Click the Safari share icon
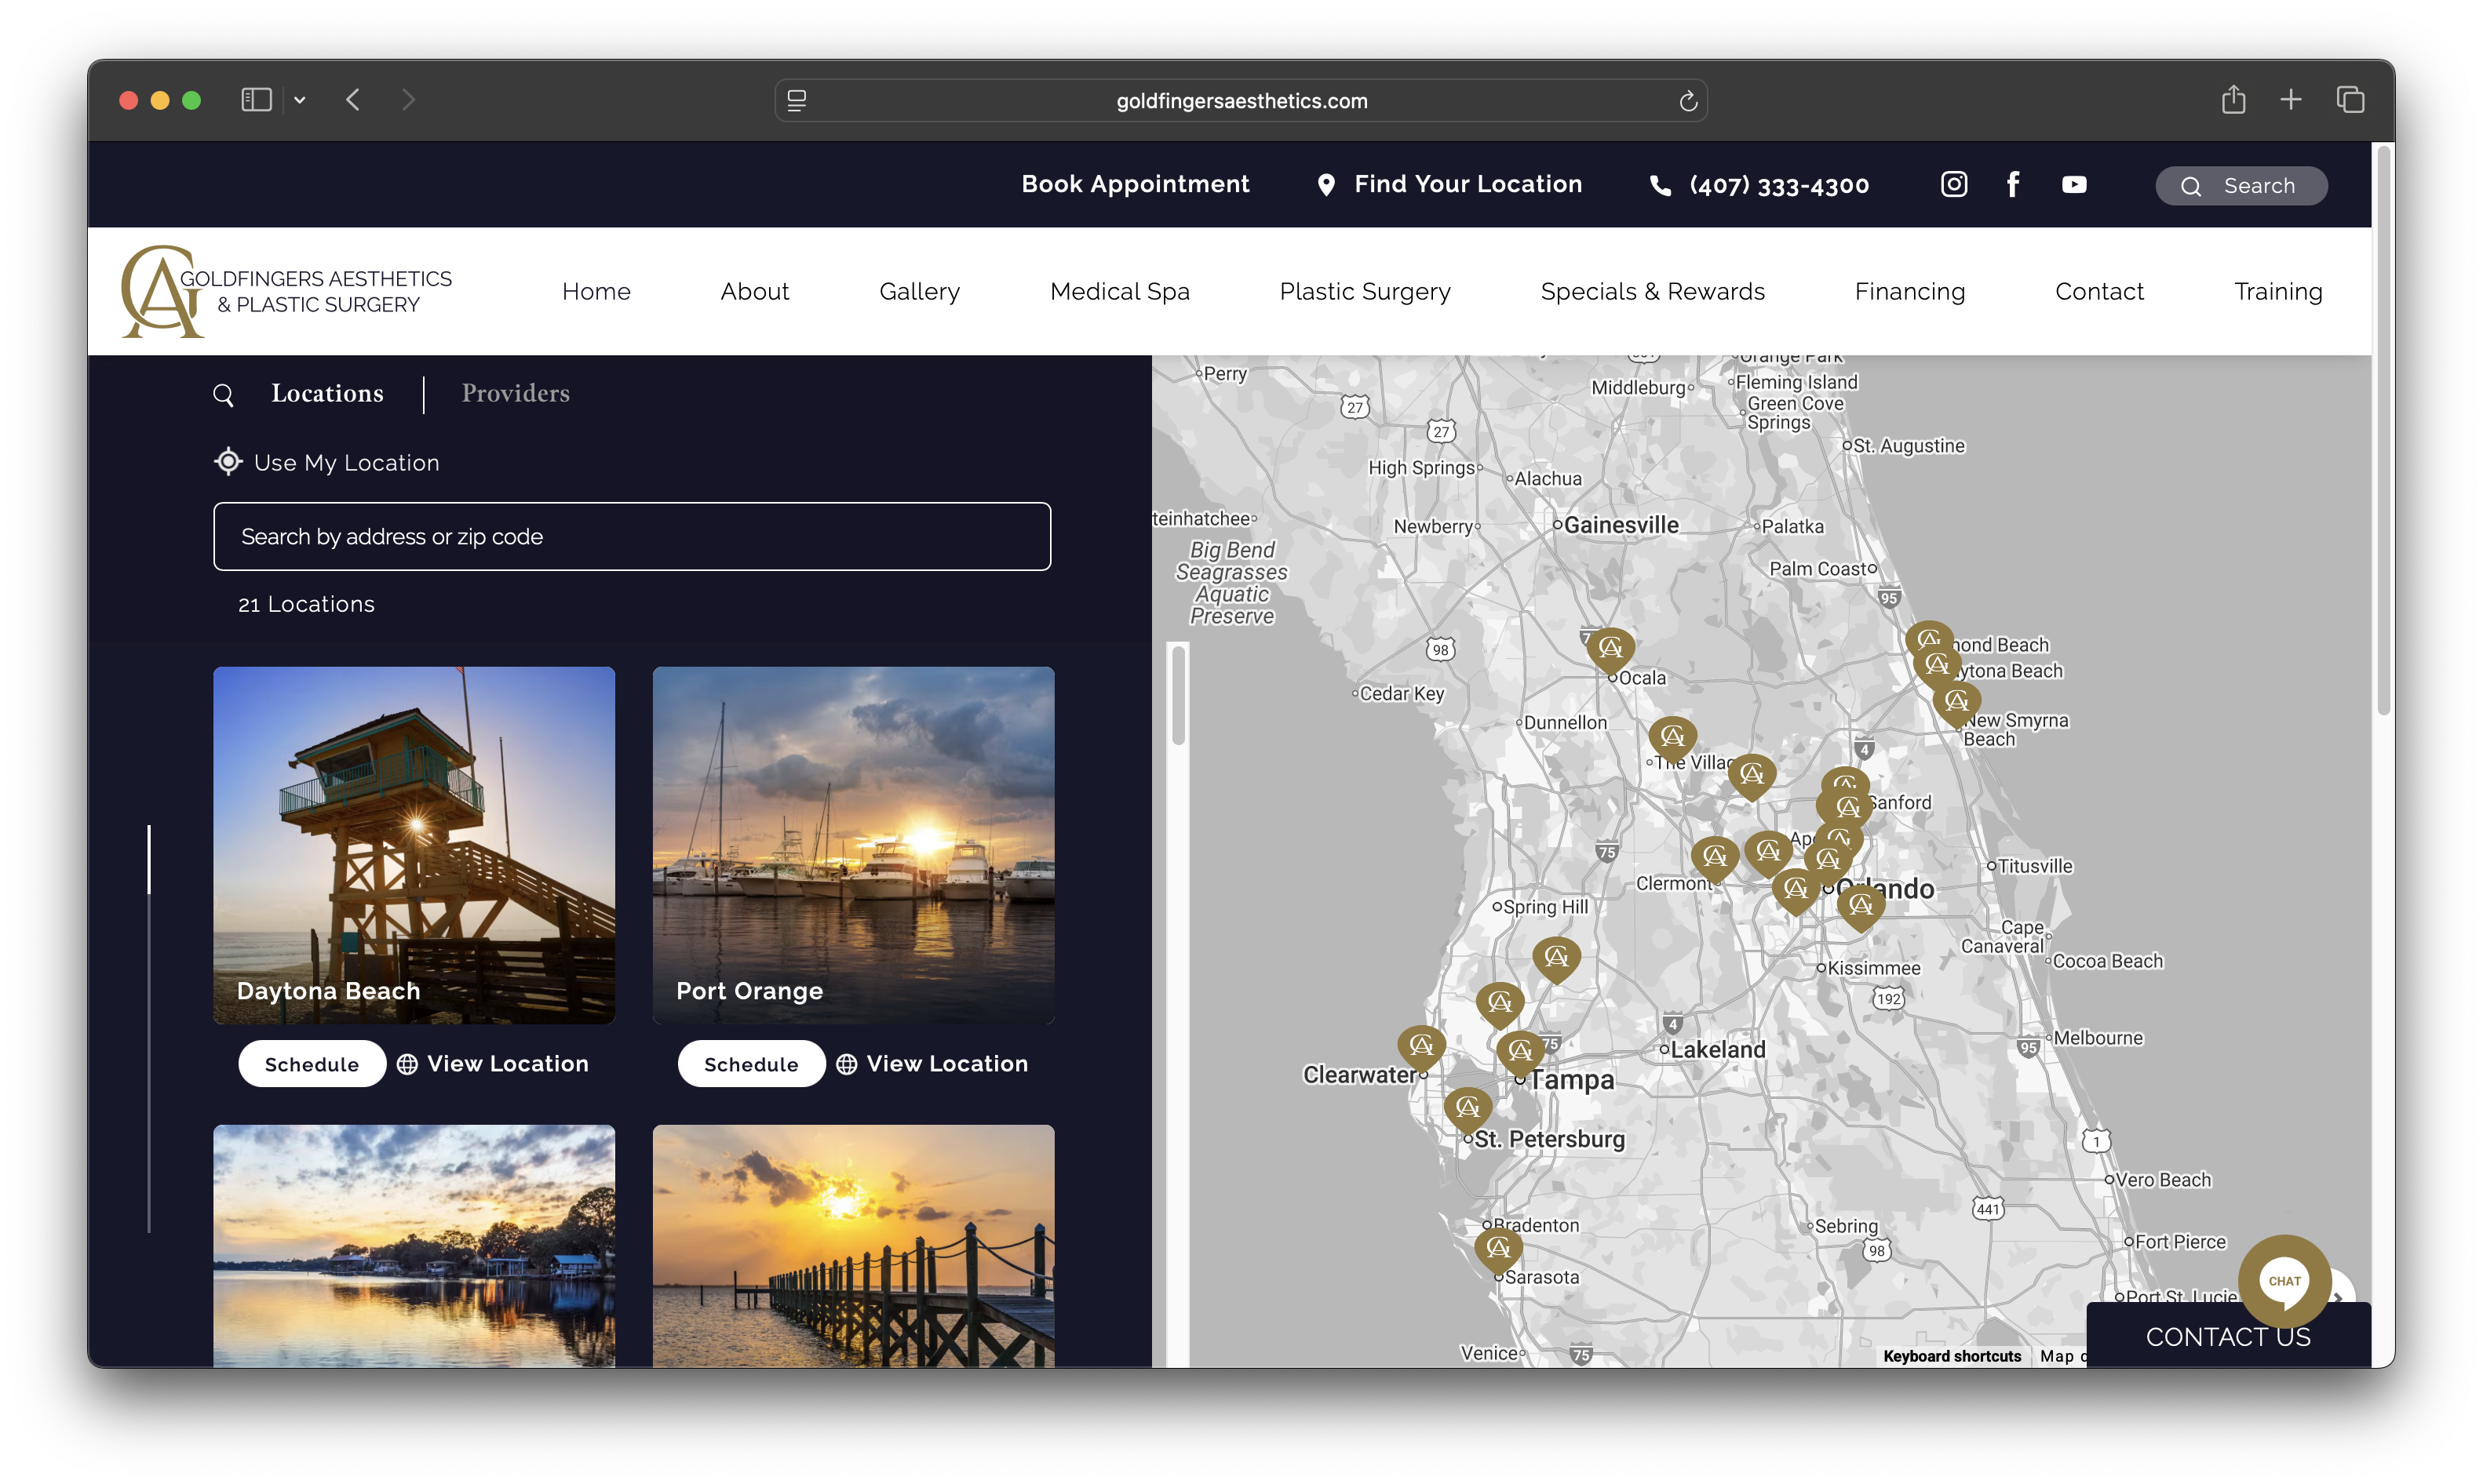Screen dimensions: 2483x1484 [2233, 100]
